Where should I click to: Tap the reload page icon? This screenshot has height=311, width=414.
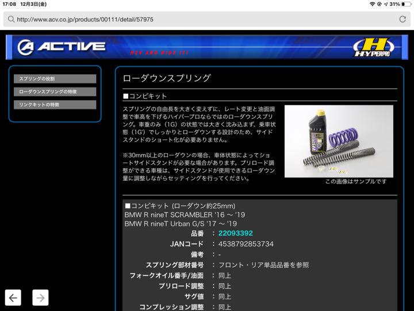pyautogui.click(x=402, y=19)
